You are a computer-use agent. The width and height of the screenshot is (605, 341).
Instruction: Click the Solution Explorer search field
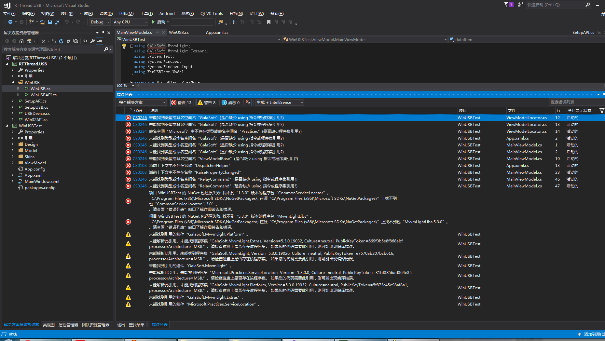coord(52,49)
